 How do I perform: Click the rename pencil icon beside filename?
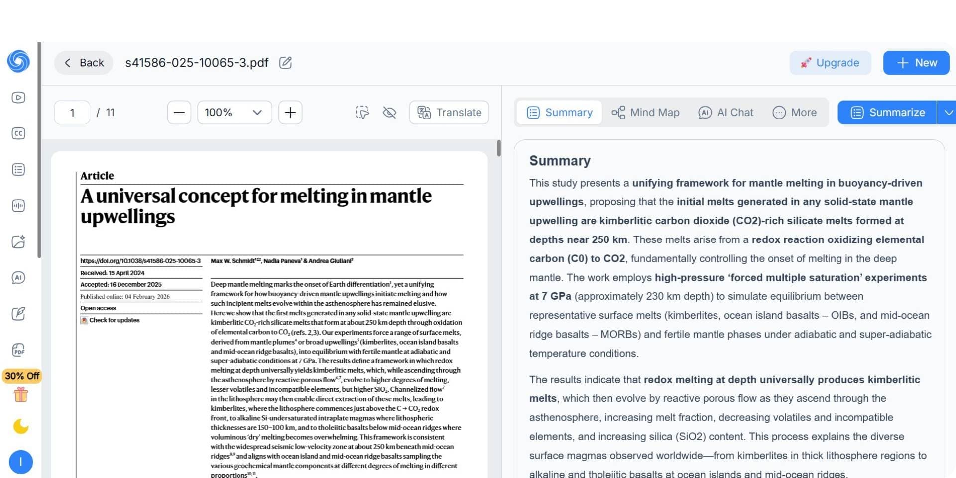point(285,63)
